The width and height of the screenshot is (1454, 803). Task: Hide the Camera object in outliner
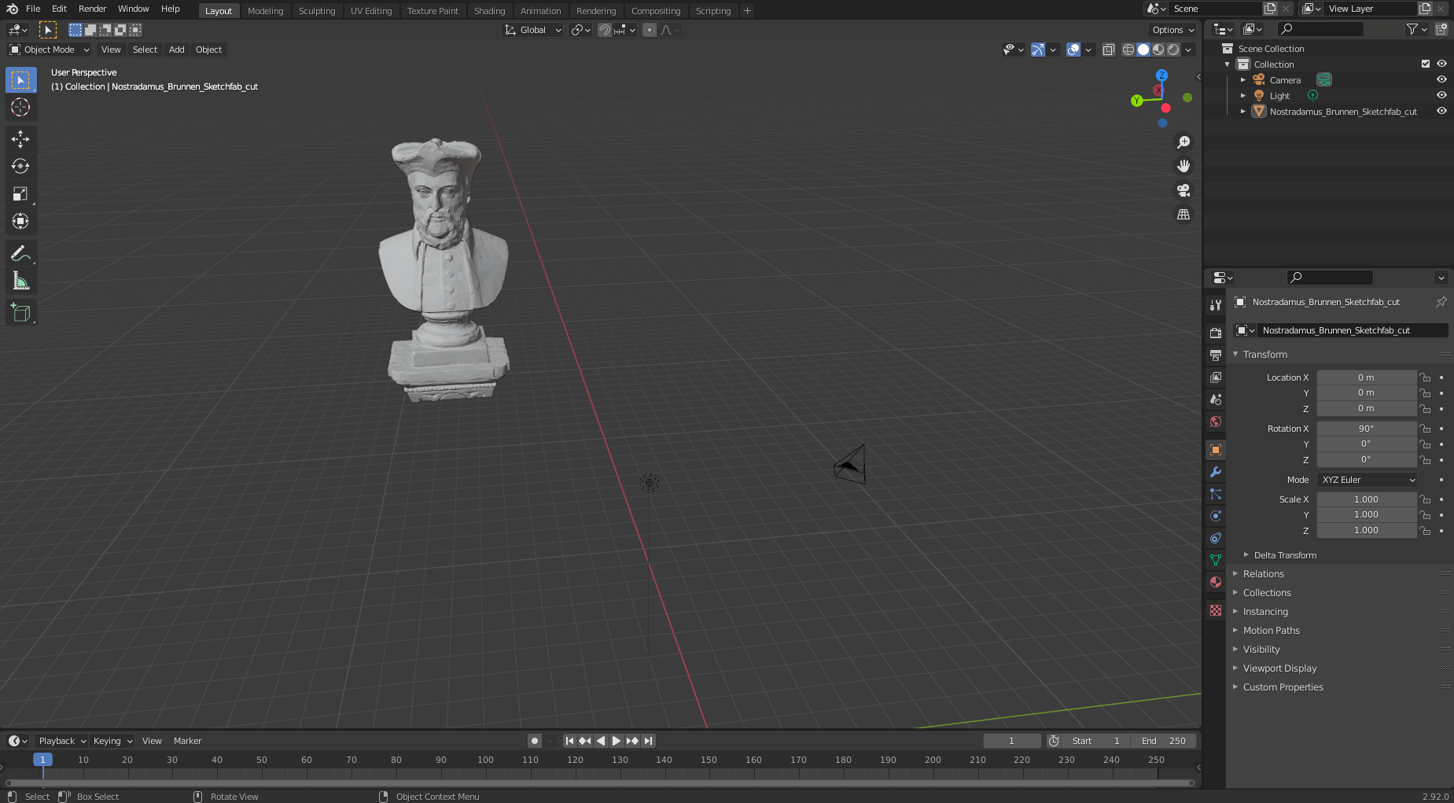[1441, 79]
